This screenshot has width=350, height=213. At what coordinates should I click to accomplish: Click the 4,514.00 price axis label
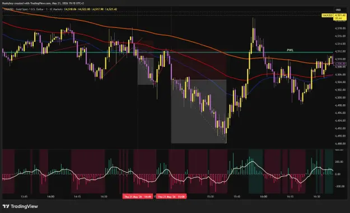point(340,44)
